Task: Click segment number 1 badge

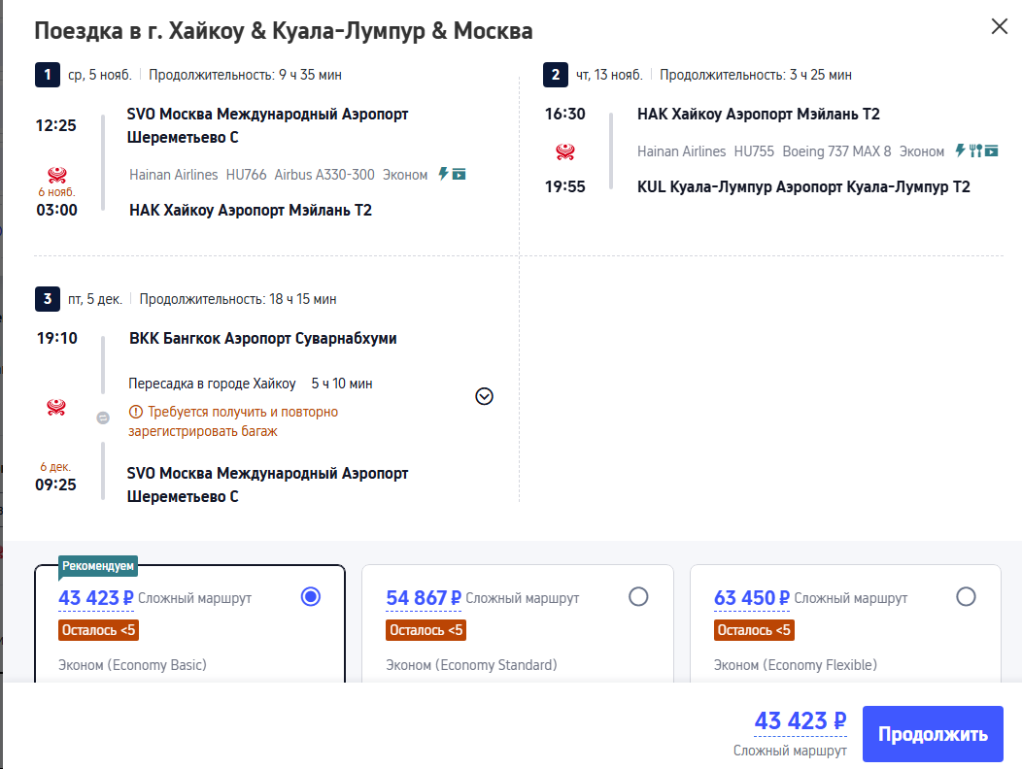Action: point(48,75)
